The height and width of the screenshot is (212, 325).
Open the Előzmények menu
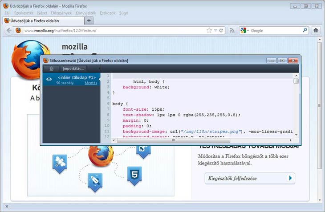click(x=61, y=13)
